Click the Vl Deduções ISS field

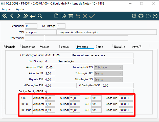click(60, 86)
